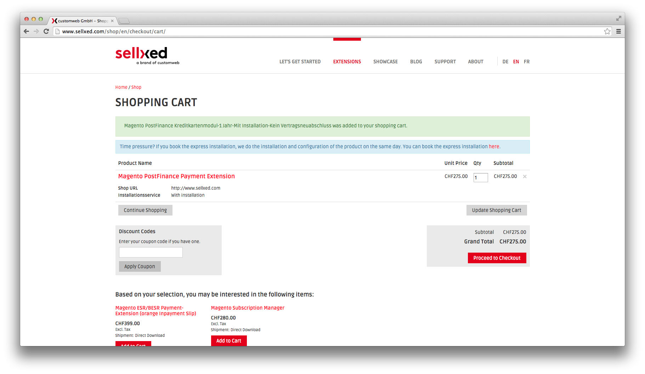Image resolution: width=645 pixels, height=374 pixels.
Task: Remove item with the grey X icon
Action: (525, 177)
